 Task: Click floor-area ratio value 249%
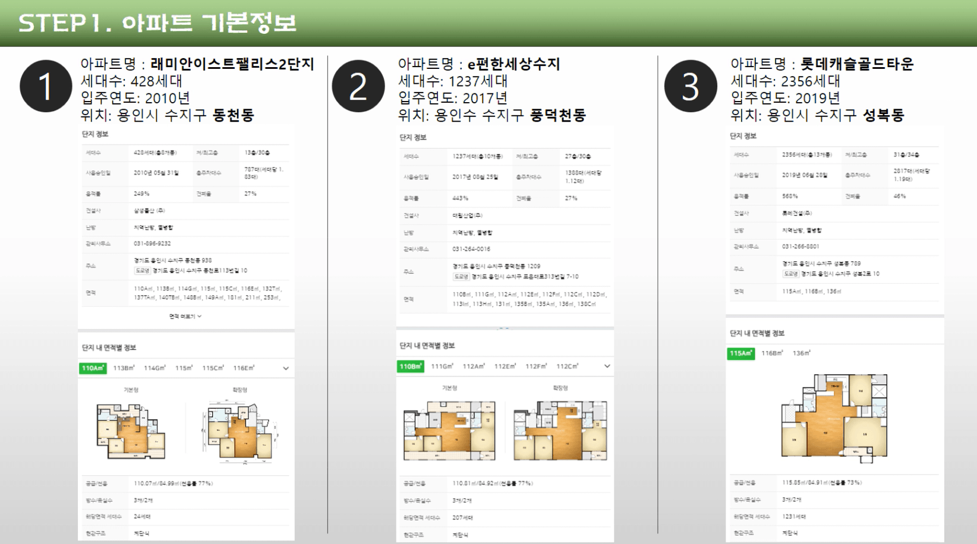point(141,194)
